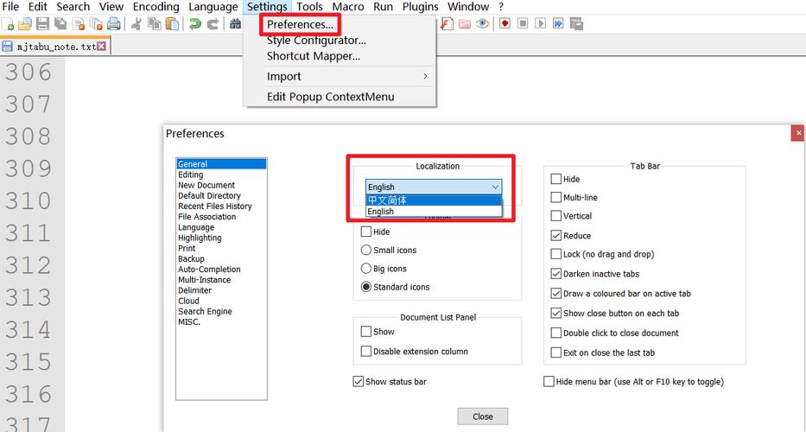Tick the Document List Panel Show checkbox
The image size is (806, 432).
click(366, 332)
